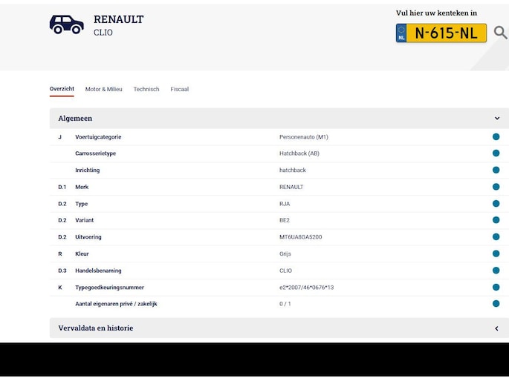Select the Overzicht tab
Image resolution: width=509 pixels, height=381 pixels.
pos(62,89)
